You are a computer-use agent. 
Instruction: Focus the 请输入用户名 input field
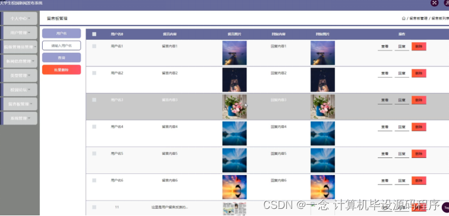62,46
